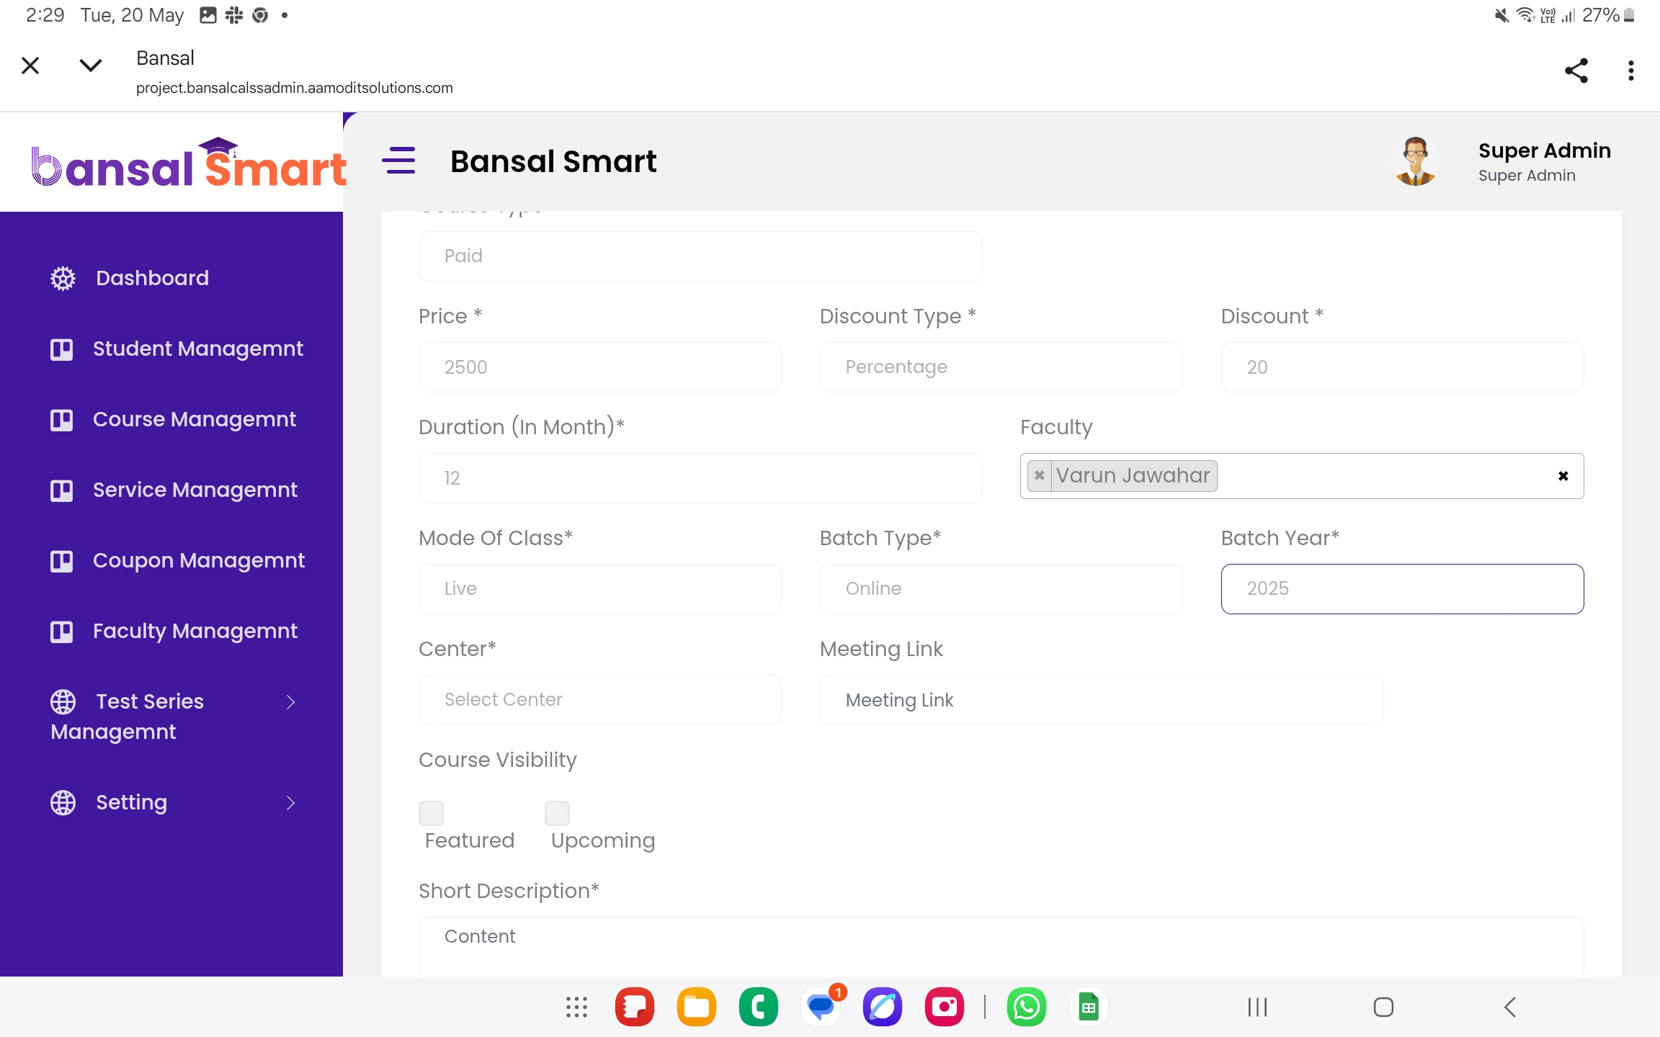Screen dimensions: 1660x1037
Task: Open Coupon Managemnt menu item
Action: click(199, 561)
